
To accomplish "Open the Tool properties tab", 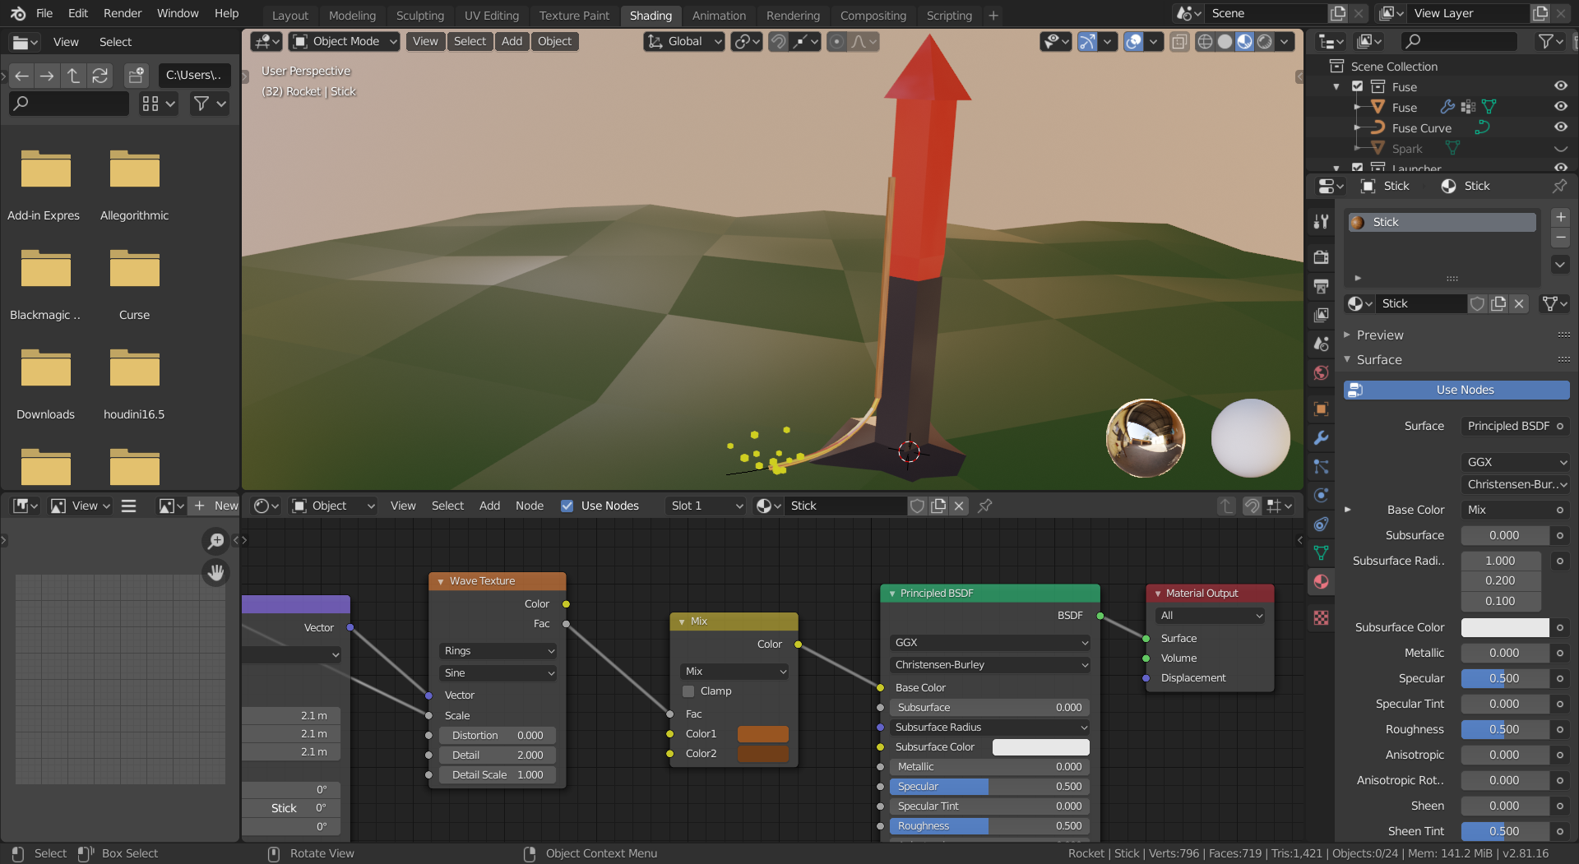I will click(1321, 221).
